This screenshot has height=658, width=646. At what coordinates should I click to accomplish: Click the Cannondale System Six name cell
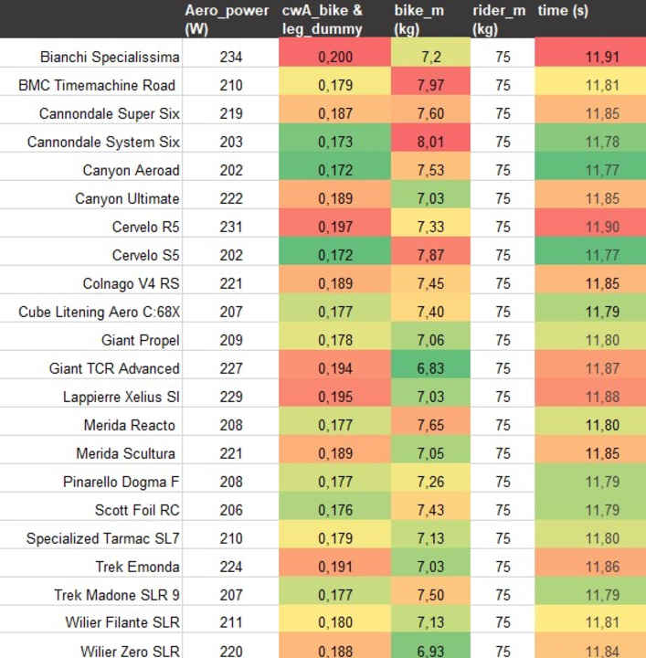(103, 142)
